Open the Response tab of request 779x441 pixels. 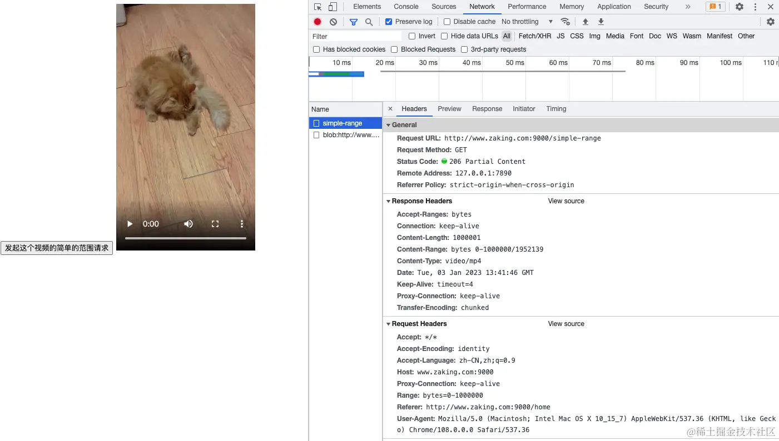click(487, 109)
